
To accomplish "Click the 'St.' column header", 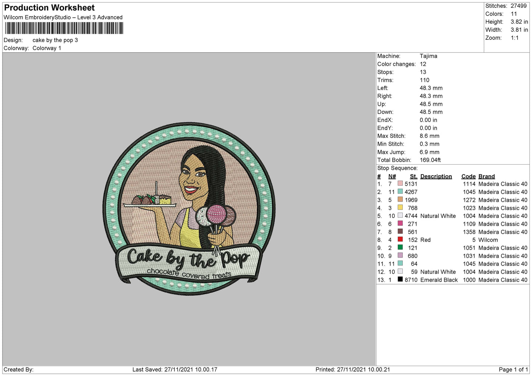I will [413, 176].
